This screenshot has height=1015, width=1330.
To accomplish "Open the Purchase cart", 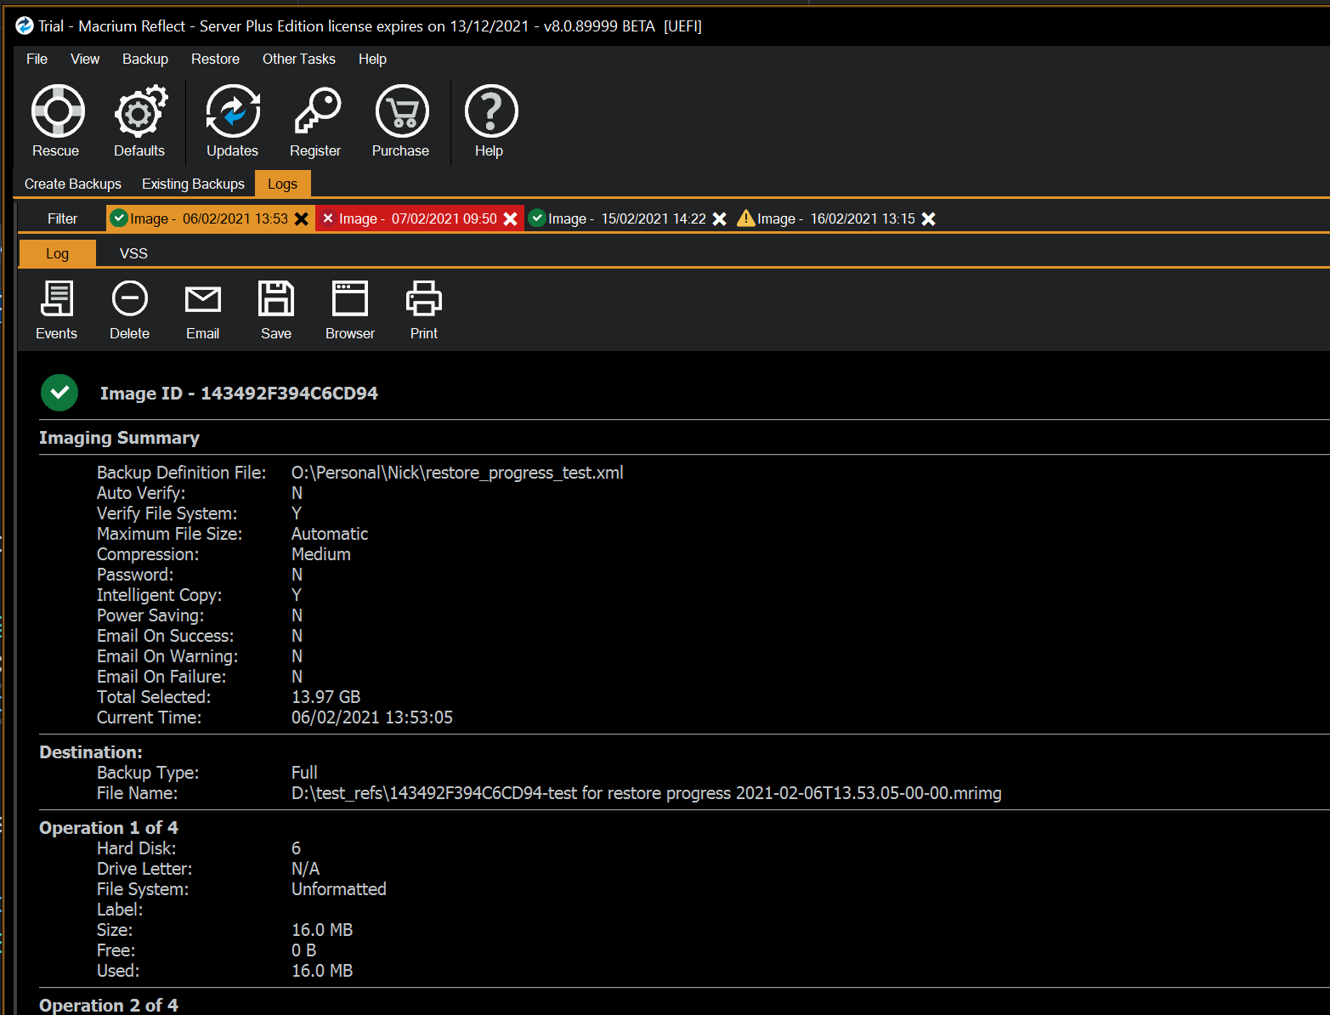I will [401, 121].
